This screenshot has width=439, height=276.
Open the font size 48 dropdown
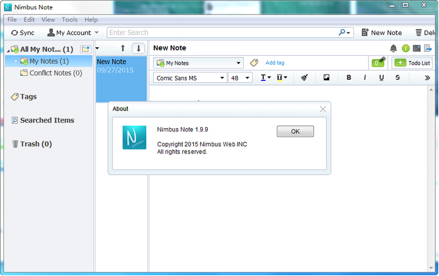[240, 78]
